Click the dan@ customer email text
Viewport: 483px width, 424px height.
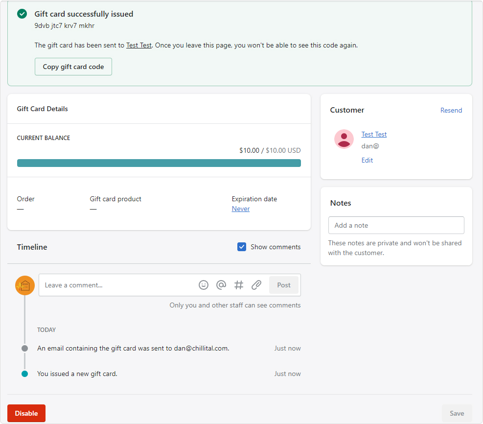pos(370,146)
